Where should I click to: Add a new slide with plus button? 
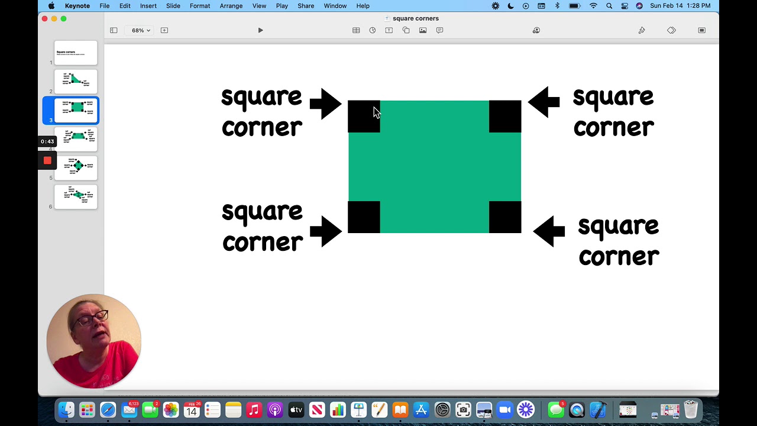point(164,30)
